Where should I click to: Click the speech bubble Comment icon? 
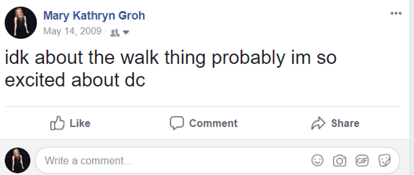click(177, 123)
